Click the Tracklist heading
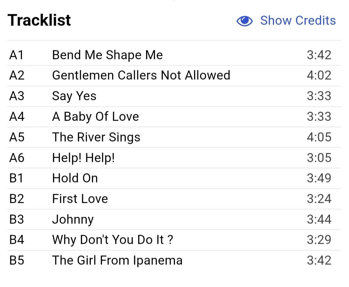349x287 pixels. pyautogui.click(x=39, y=20)
